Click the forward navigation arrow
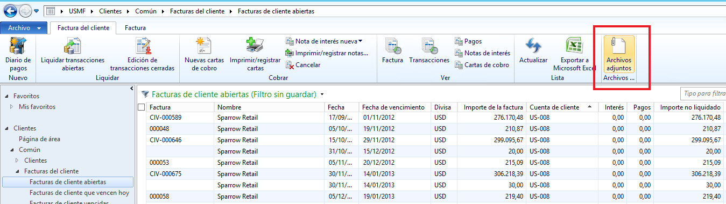The height and width of the screenshot is (204, 726). pyautogui.click(x=25, y=11)
